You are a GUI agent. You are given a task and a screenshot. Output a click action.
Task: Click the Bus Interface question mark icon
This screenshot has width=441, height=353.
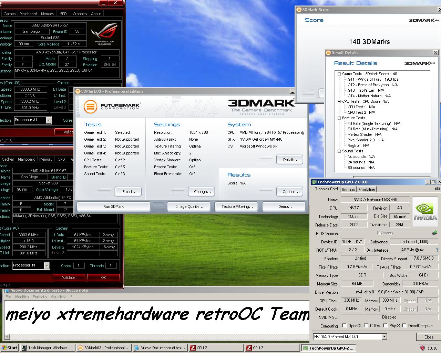437,250
